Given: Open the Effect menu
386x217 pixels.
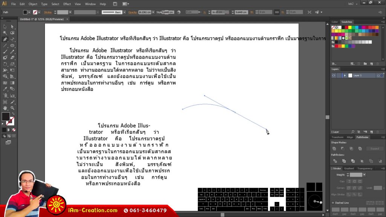Looking at the screenshot, I should pyautogui.click(x=67, y=4).
